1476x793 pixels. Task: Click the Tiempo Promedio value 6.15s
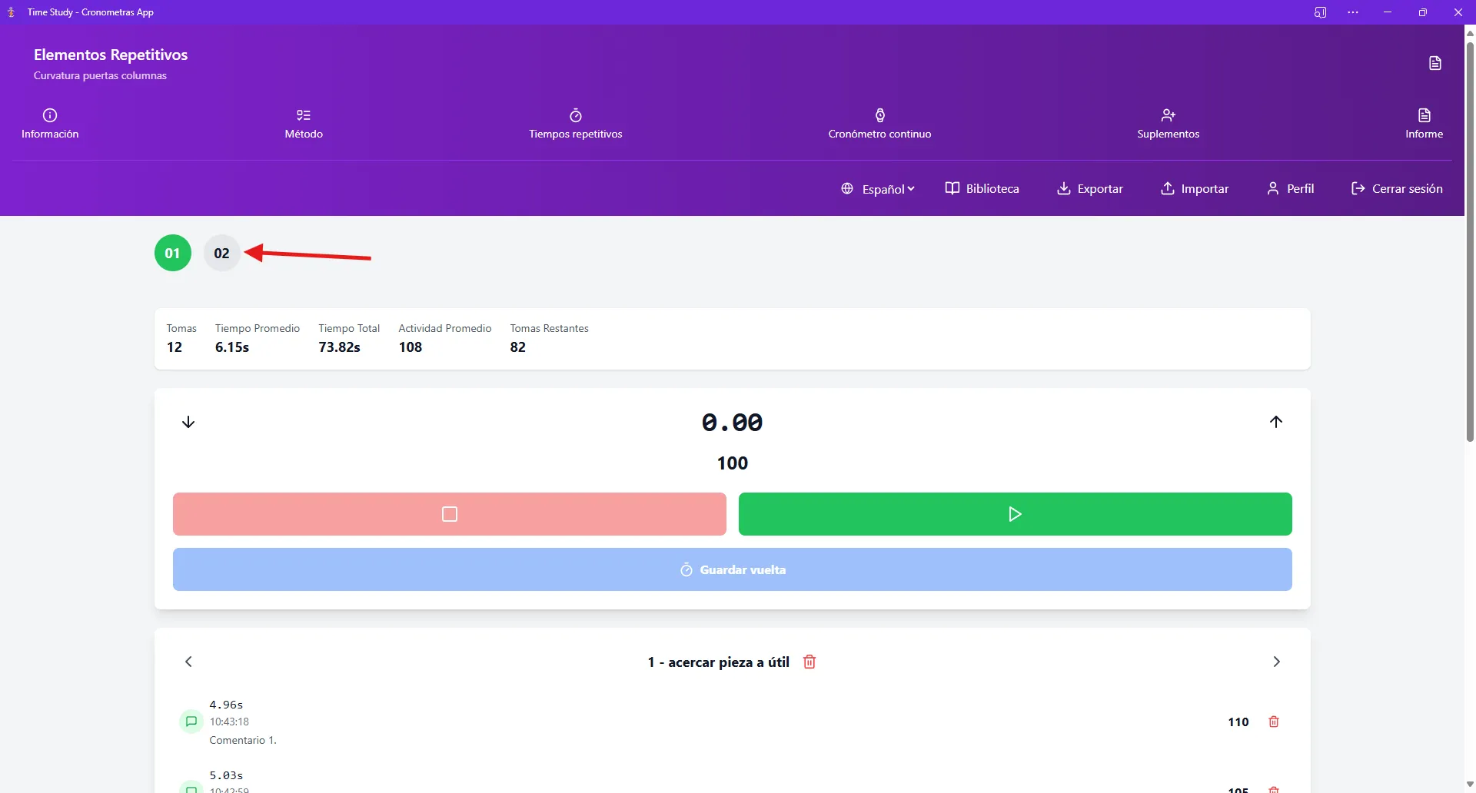click(x=232, y=347)
